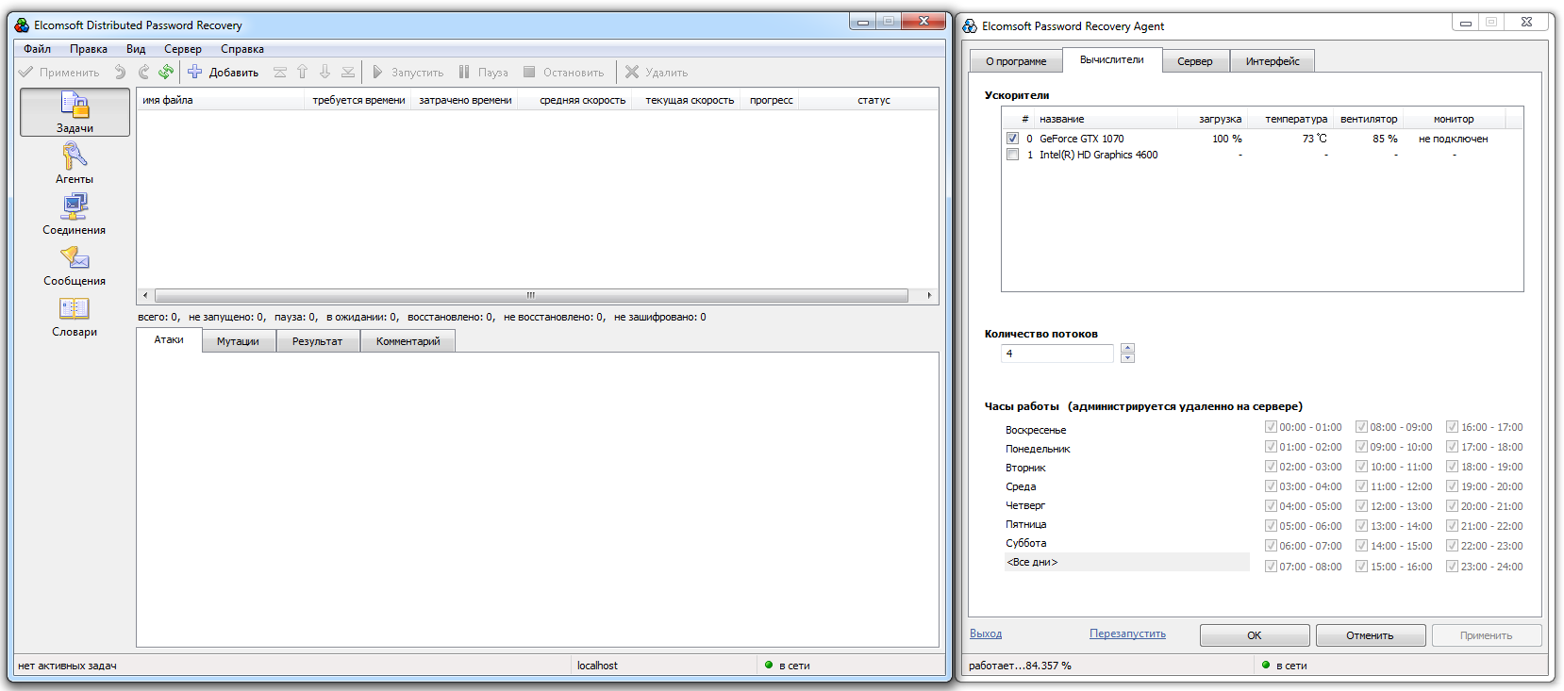Switch to the О программе tab in the Agent window

point(1016,61)
